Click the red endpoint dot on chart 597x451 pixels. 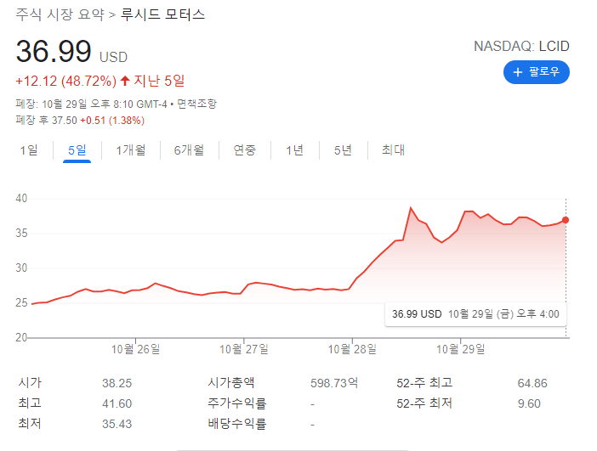pyautogui.click(x=566, y=220)
